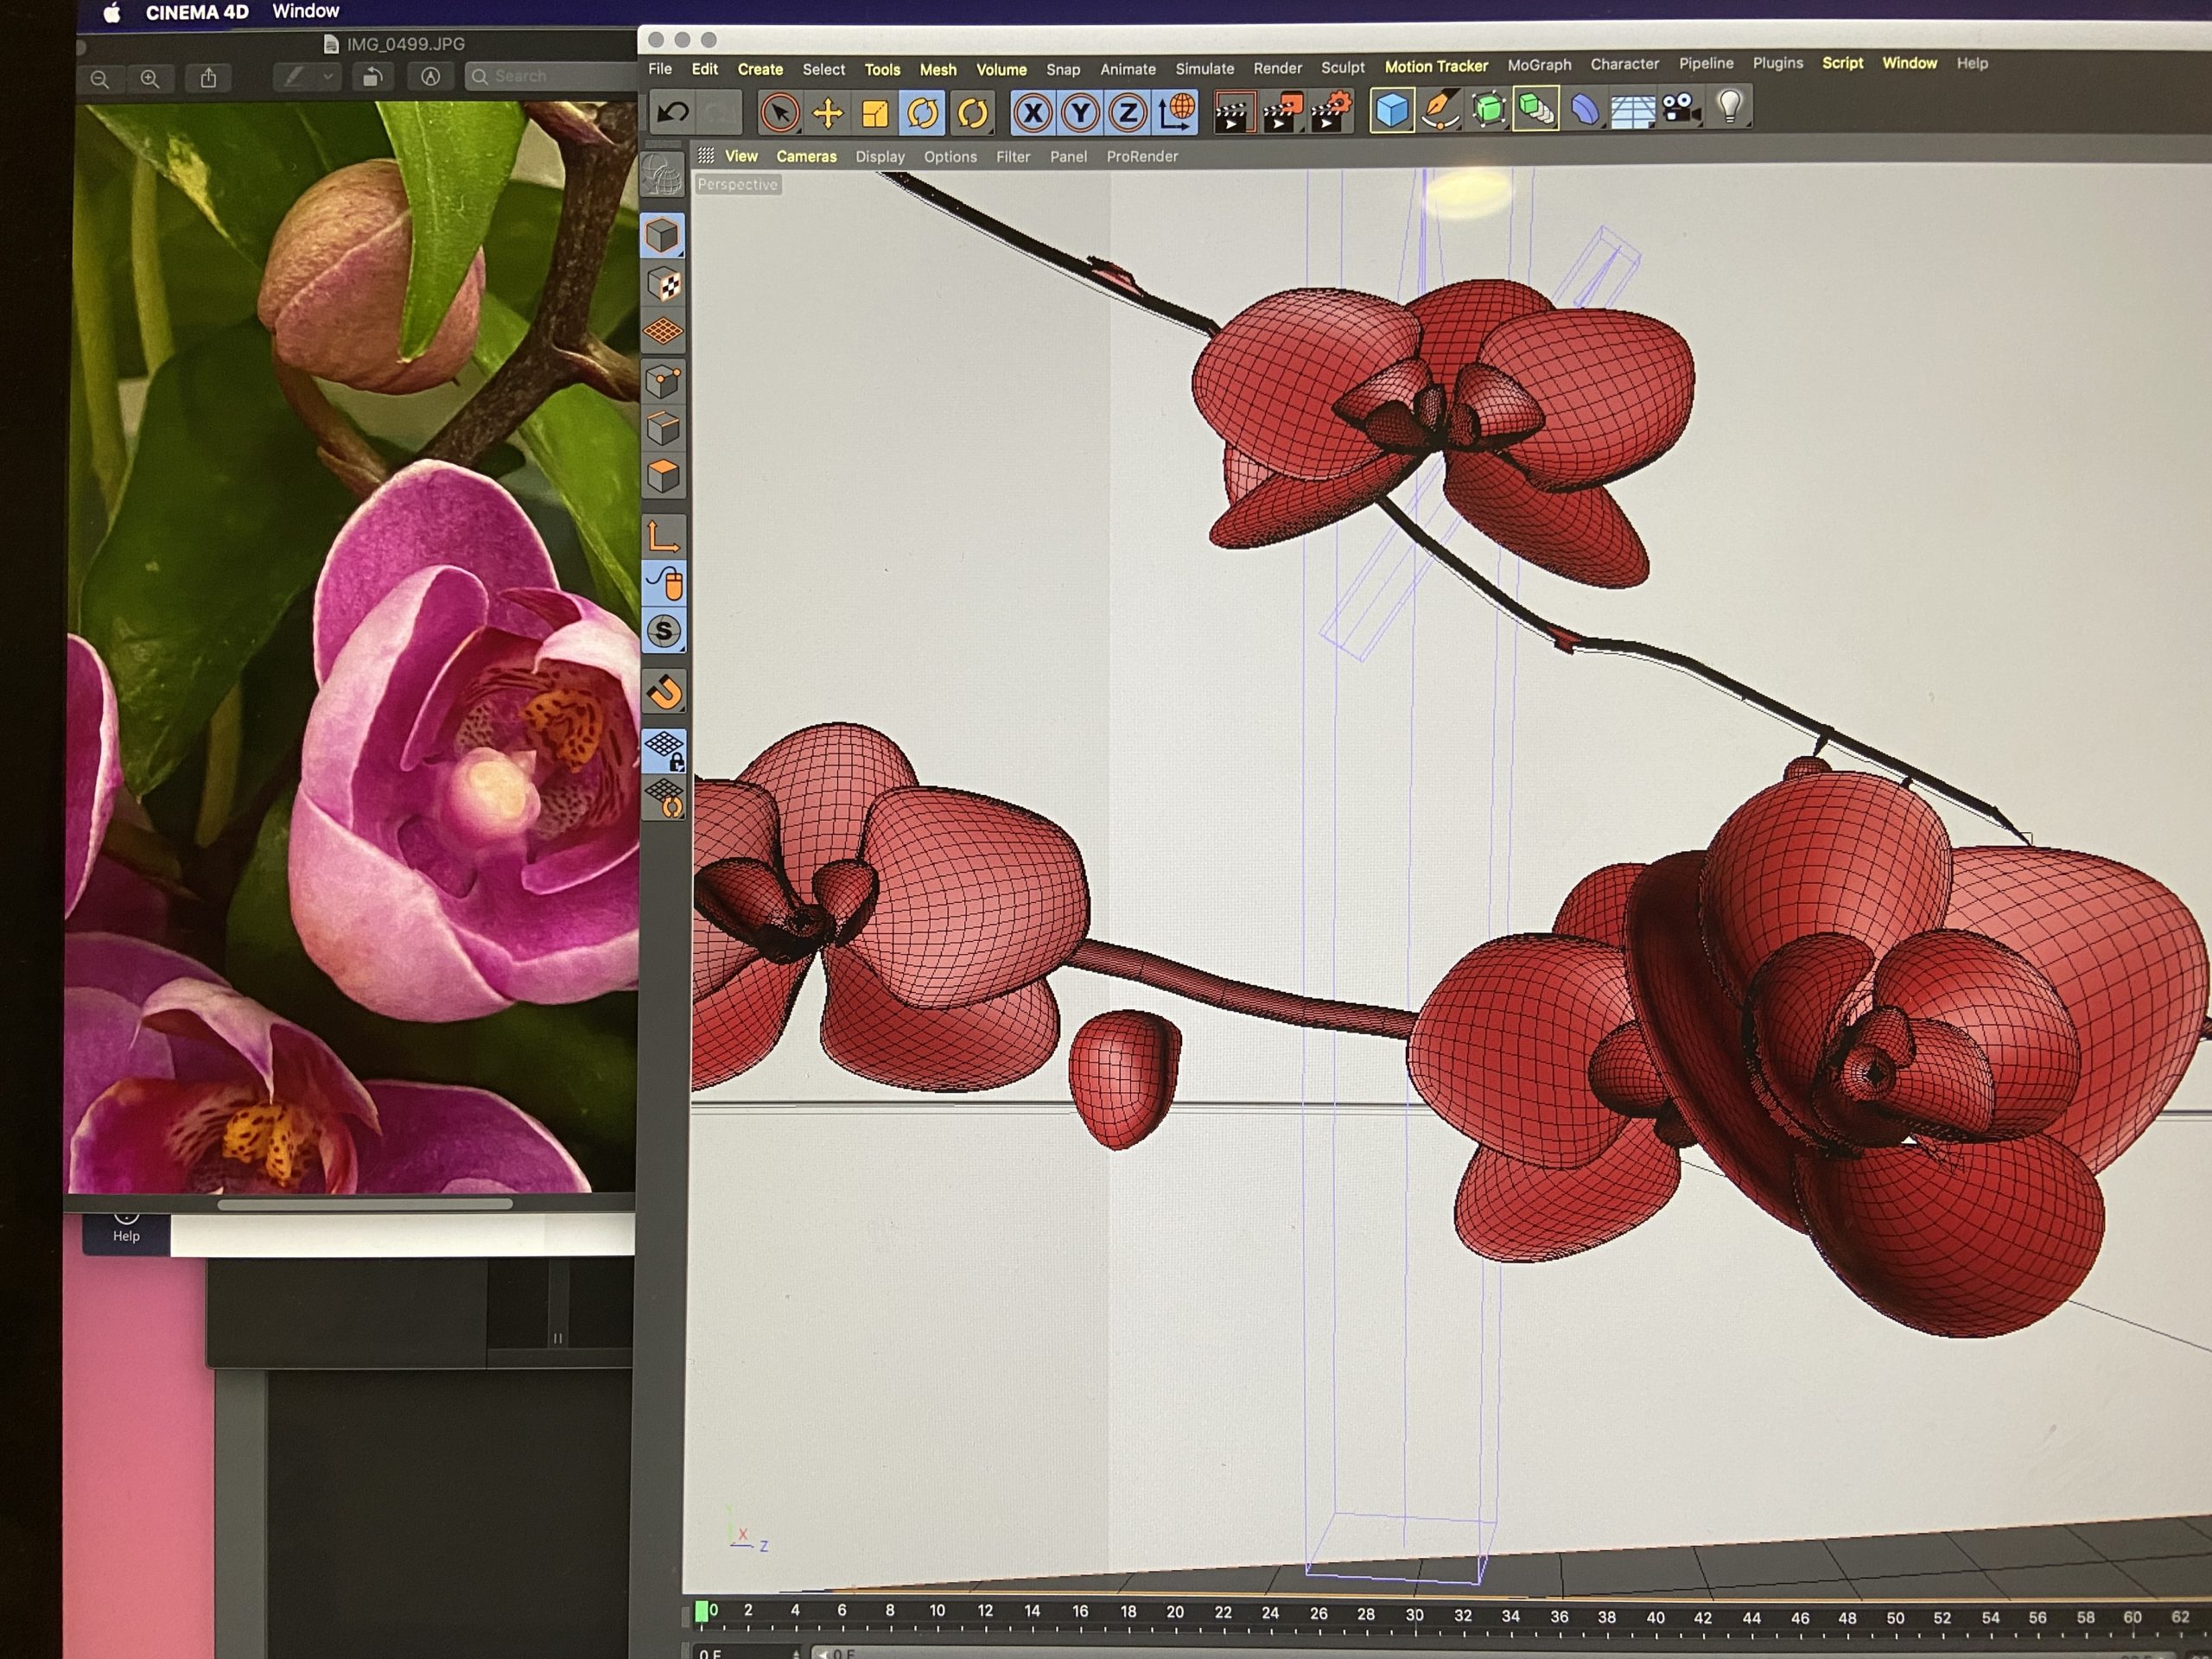Viewport: 2212px width, 1659px height.
Task: Select the Live Selection tool
Action: point(779,113)
